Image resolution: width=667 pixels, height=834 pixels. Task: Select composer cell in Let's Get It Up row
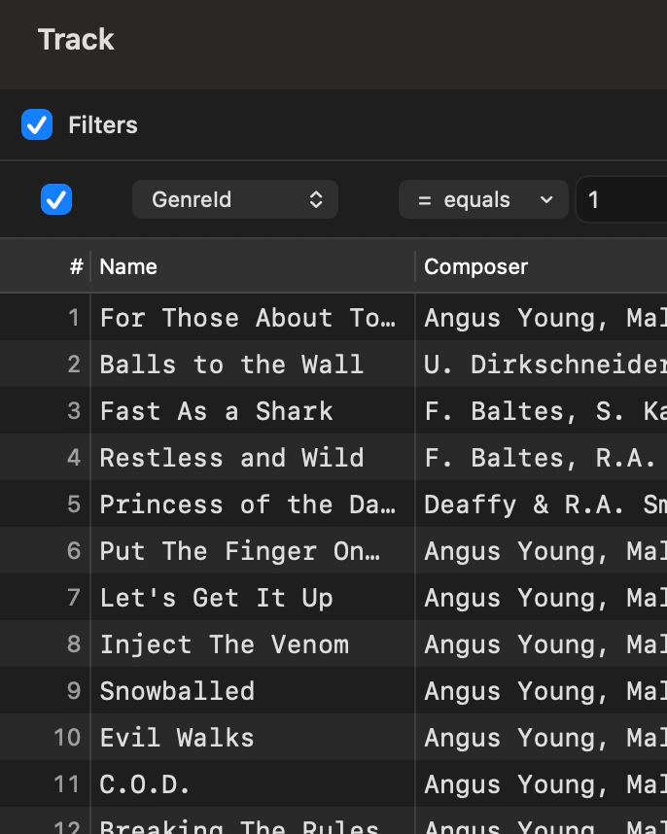tap(541, 597)
